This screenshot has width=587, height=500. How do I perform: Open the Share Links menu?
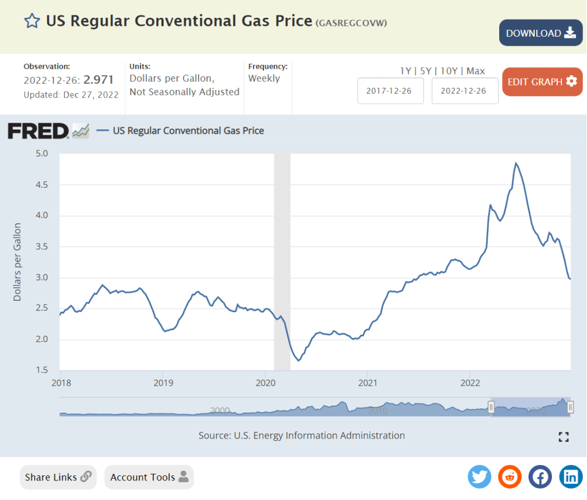pos(58,477)
